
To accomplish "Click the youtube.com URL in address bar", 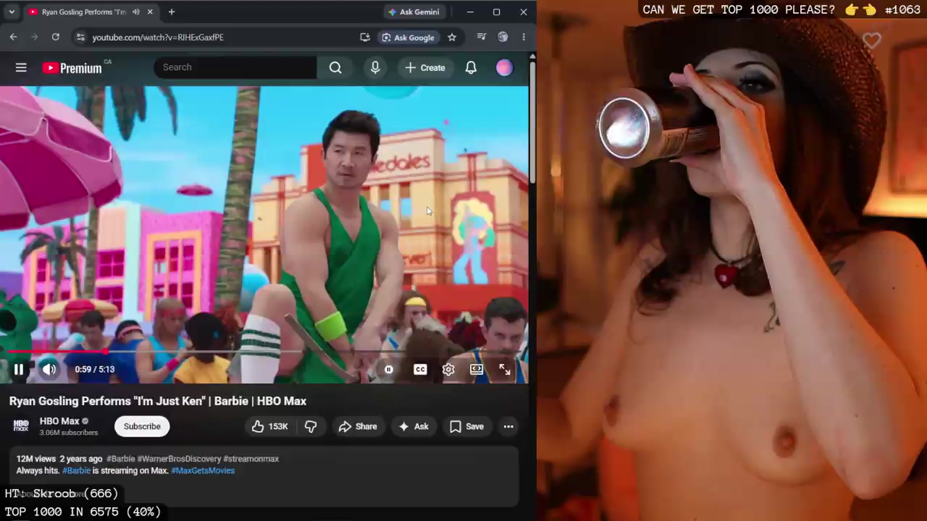I will [158, 37].
